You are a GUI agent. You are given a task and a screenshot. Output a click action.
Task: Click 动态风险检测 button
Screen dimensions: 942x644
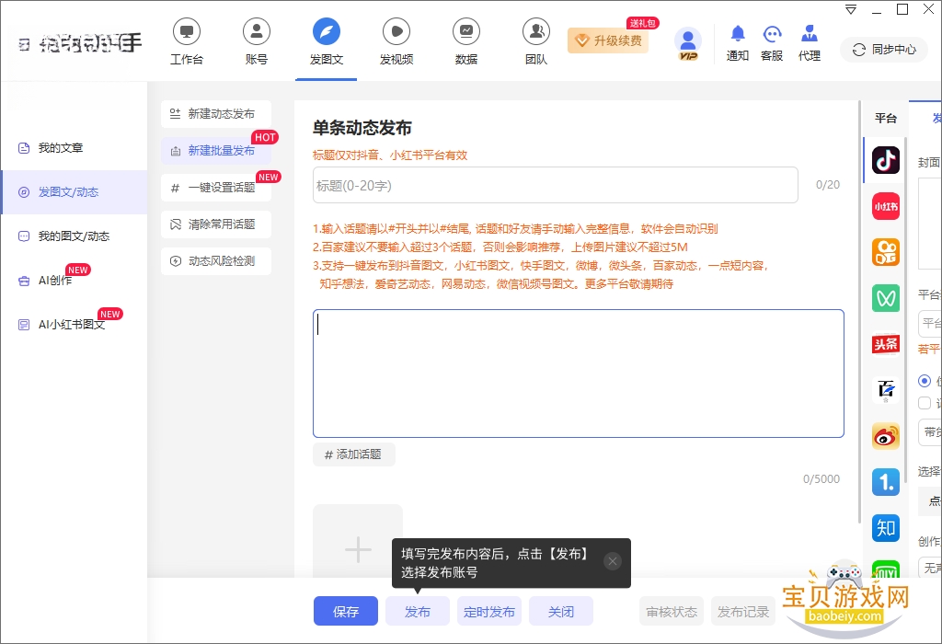(216, 260)
